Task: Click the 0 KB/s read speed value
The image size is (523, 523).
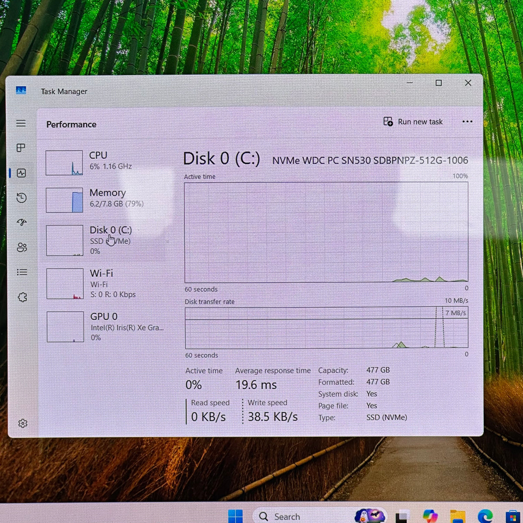Action: click(208, 417)
